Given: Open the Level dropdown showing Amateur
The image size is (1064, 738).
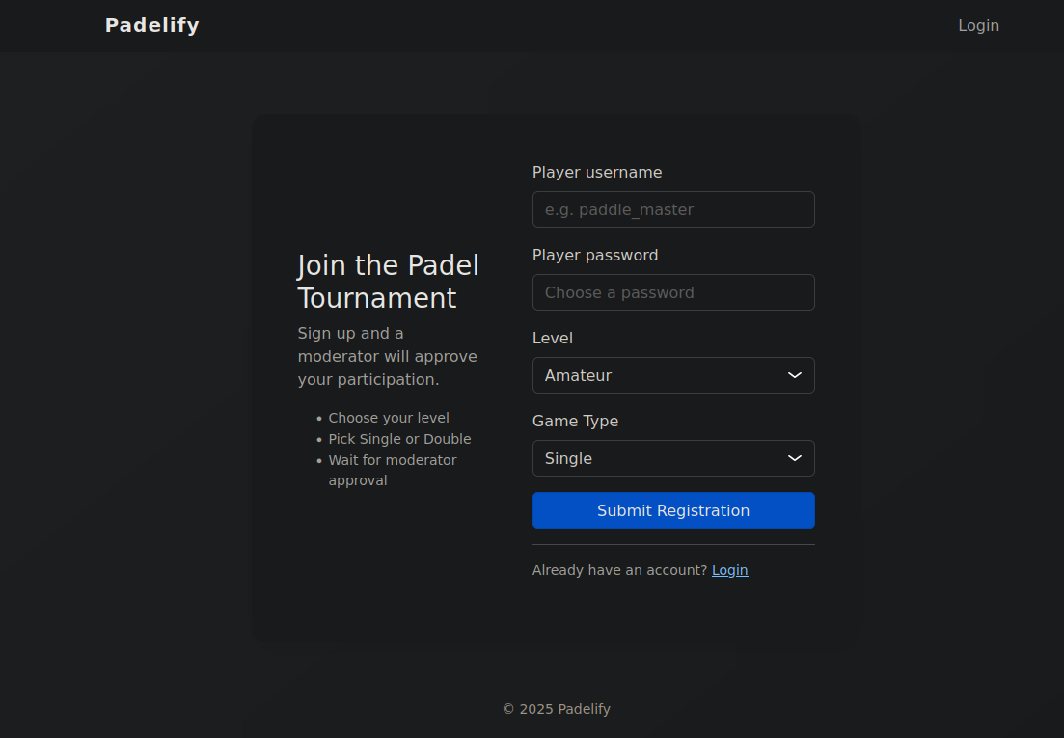Looking at the screenshot, I should (x=656, y=375).
